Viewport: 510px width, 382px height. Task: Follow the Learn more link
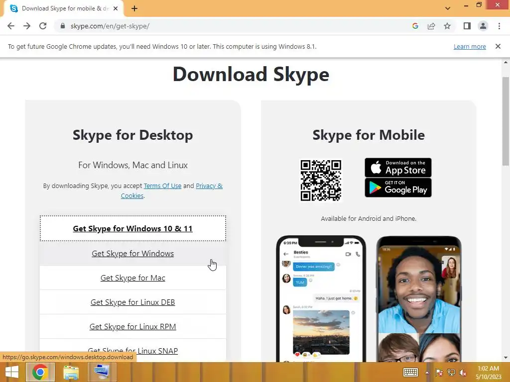pos(470,46)
